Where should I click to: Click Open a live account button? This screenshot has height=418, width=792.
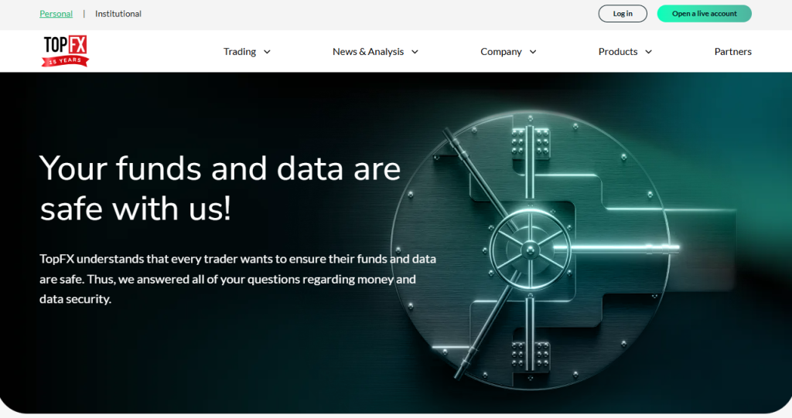[x=704, y=14]
